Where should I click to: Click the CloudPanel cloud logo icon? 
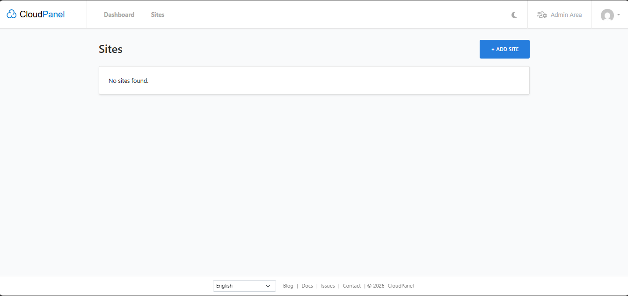click(x=12, y=15)
